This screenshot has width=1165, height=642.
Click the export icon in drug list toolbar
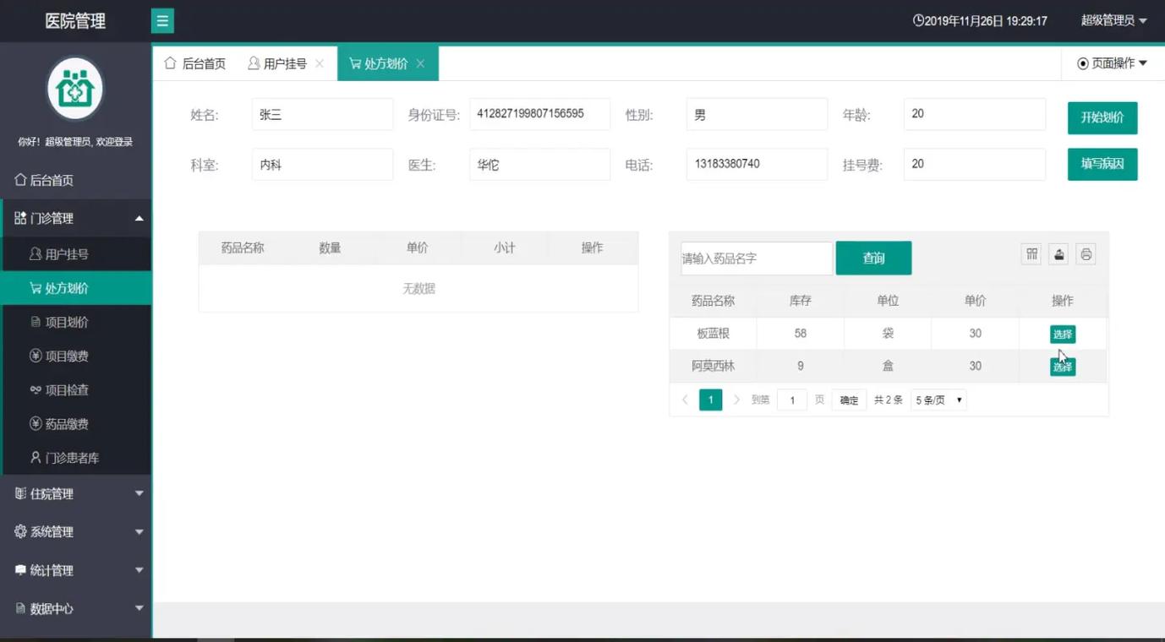pos(1058,253)
